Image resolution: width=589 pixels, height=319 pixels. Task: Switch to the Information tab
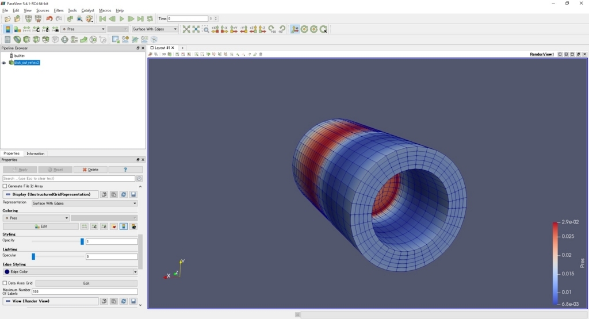click(35, 153)
